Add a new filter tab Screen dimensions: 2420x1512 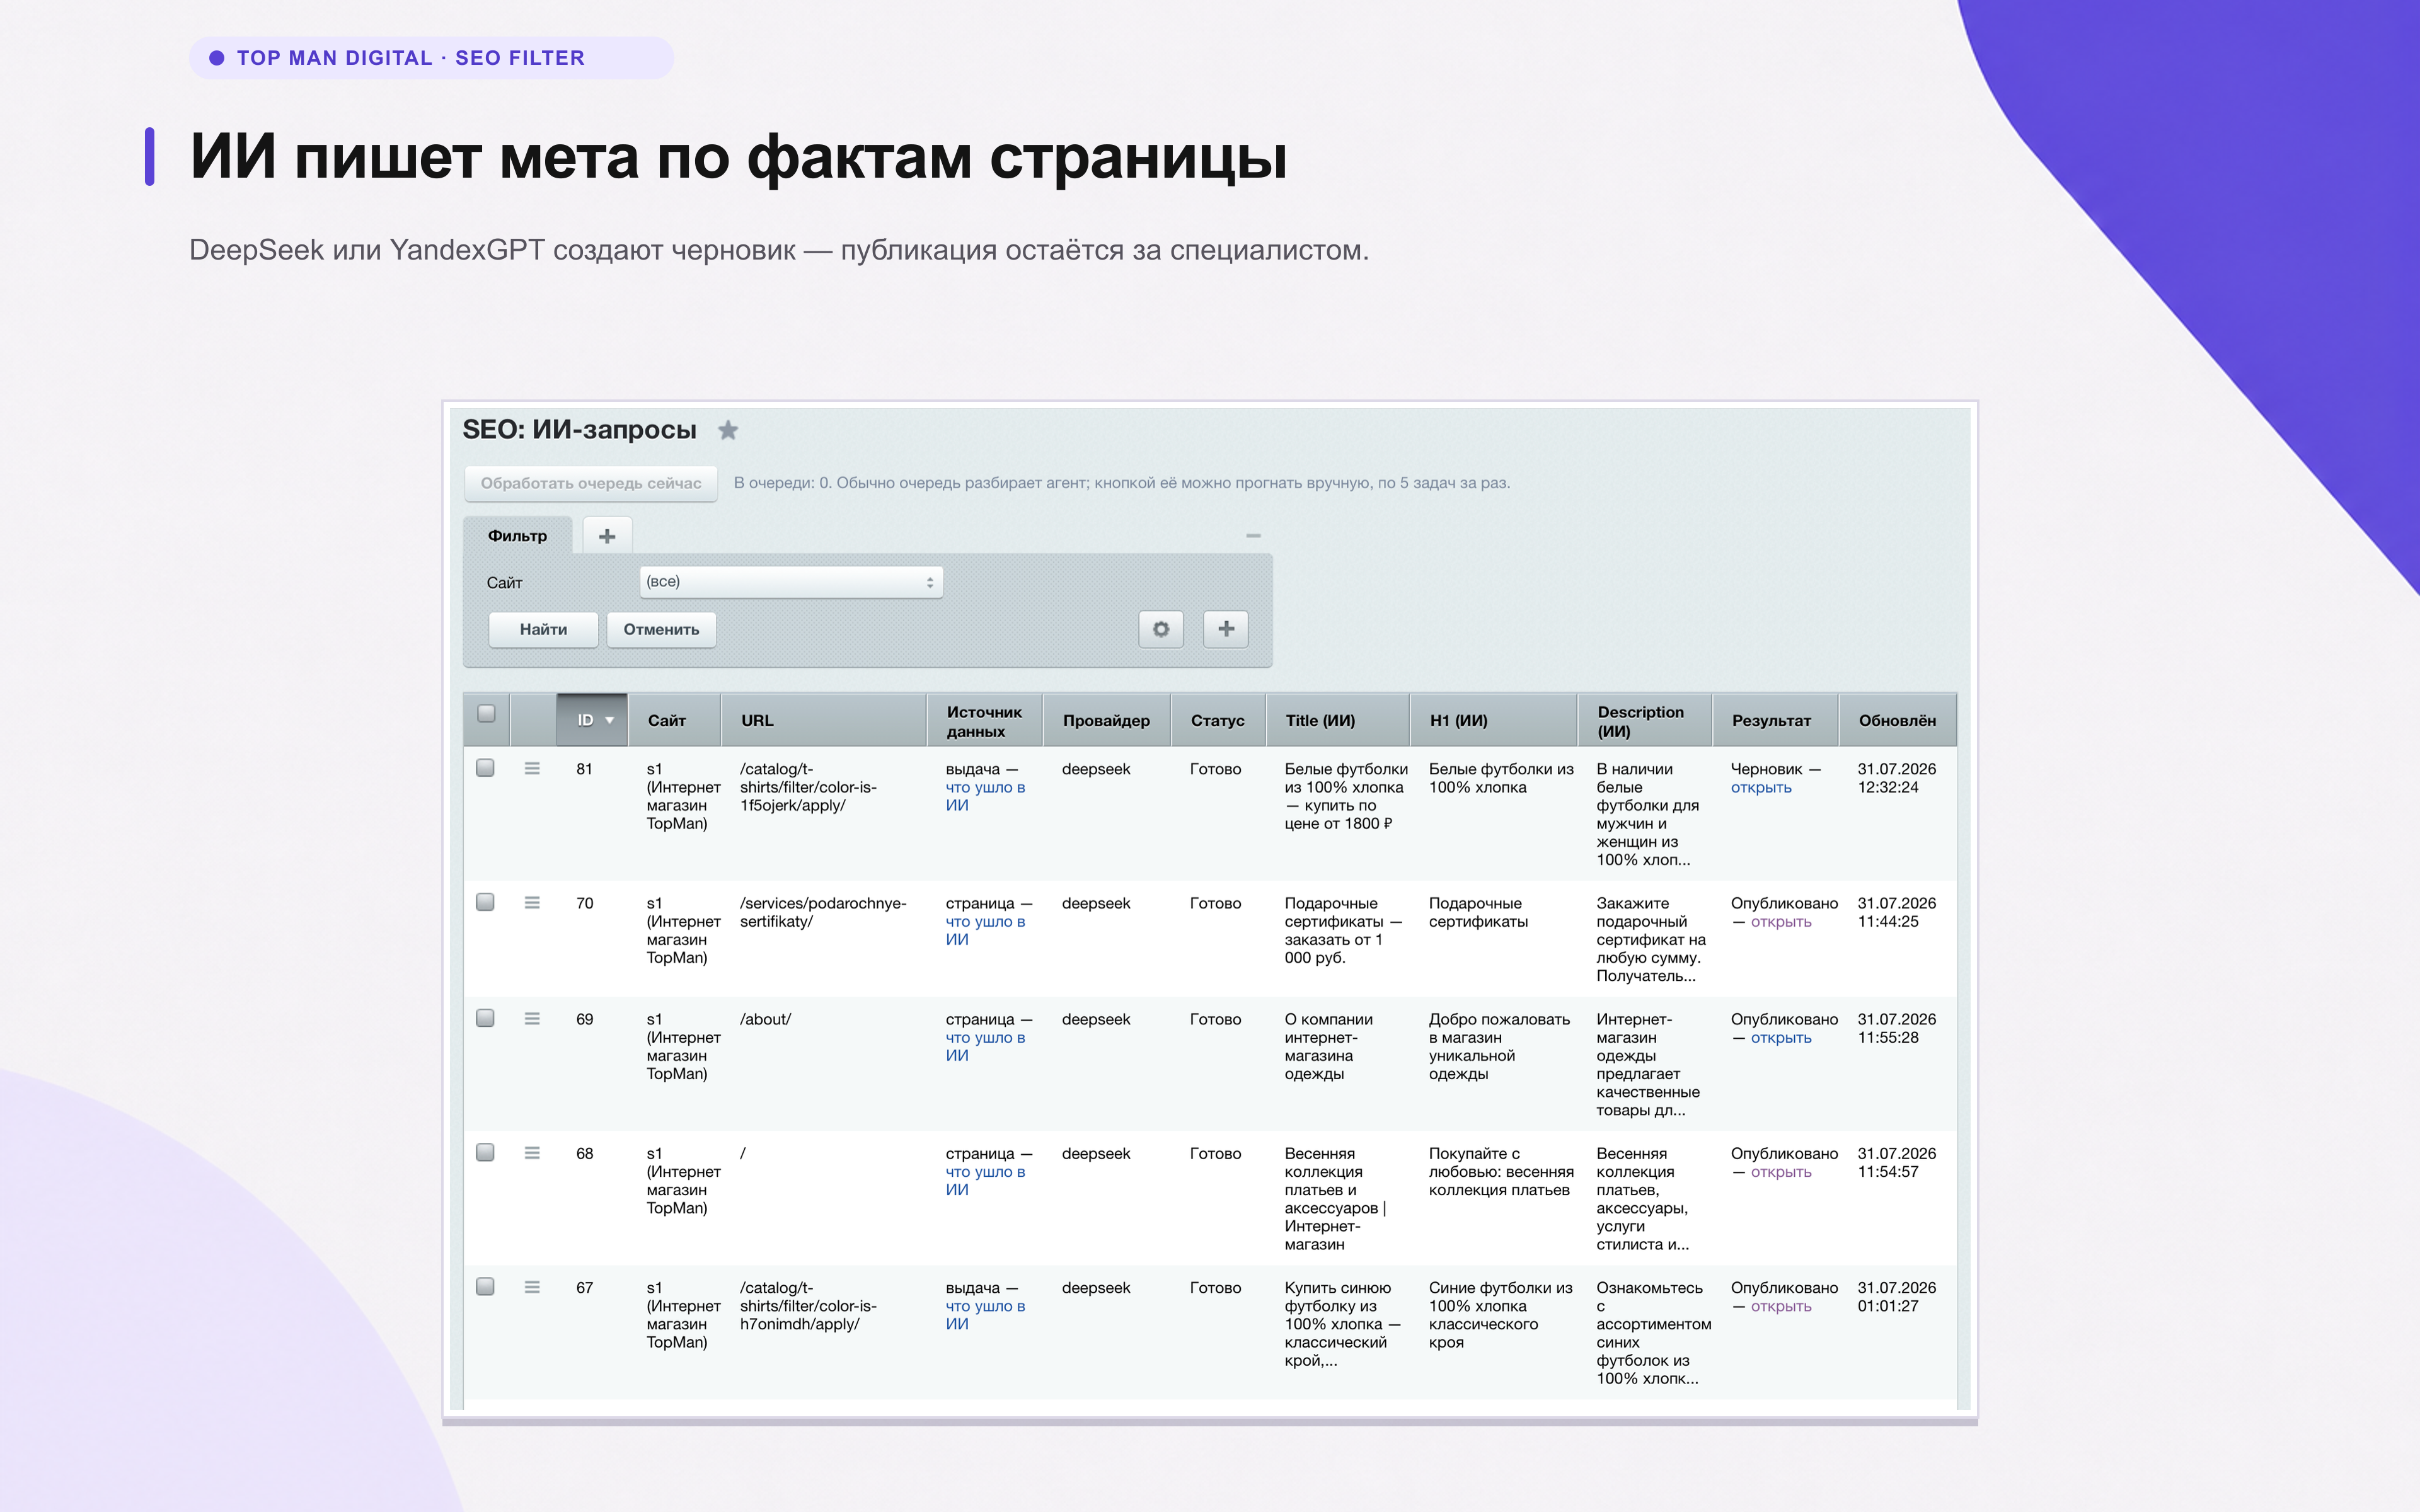(607, 536)
